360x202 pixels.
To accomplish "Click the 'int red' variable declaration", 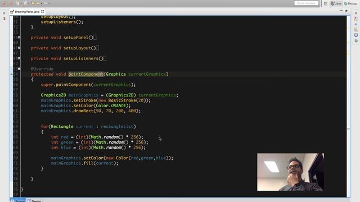I will coord(60,137).
